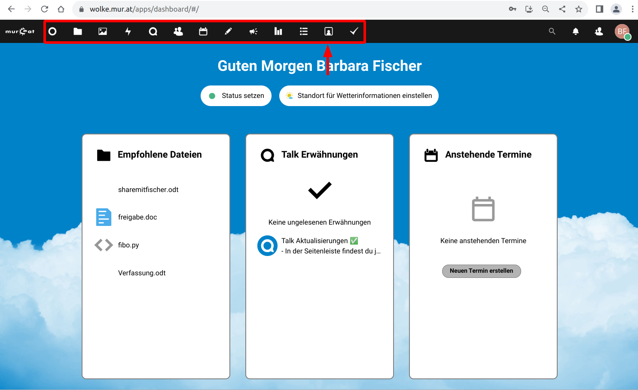Open the fibo.py file

(128, 245)
